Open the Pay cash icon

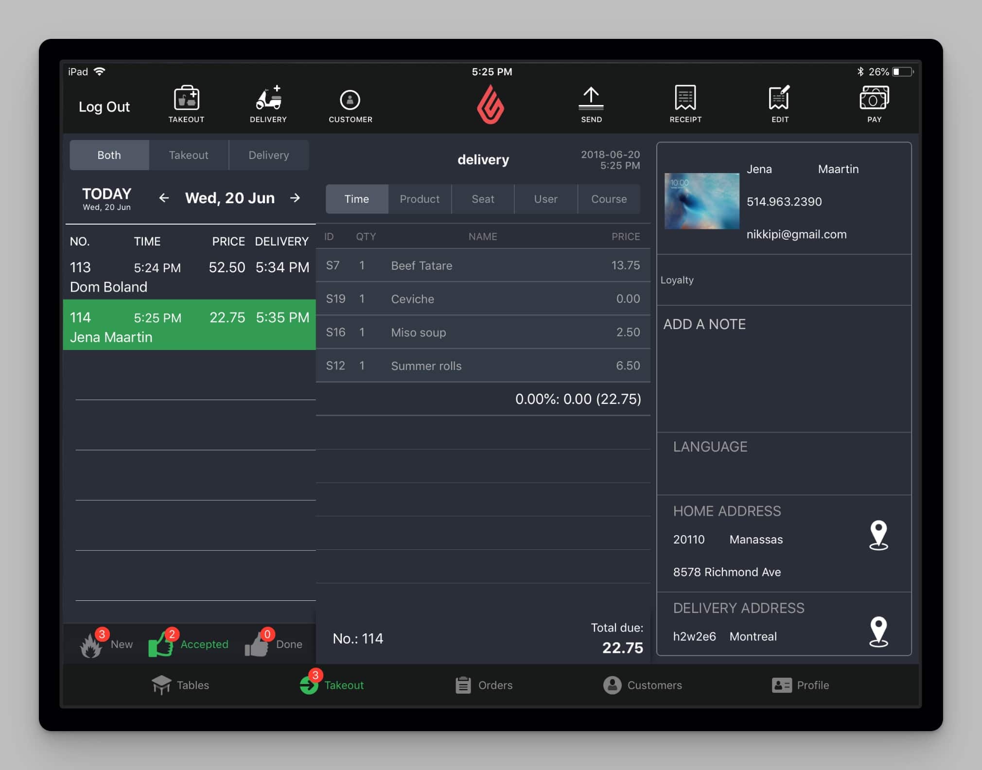point(874,104)
